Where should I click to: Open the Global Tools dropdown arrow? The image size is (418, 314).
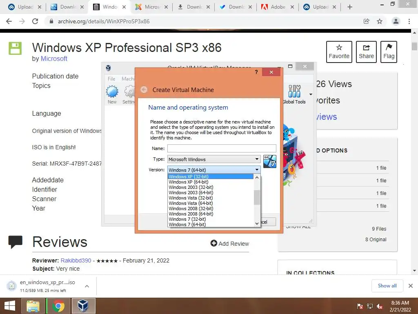coord(311,94)
